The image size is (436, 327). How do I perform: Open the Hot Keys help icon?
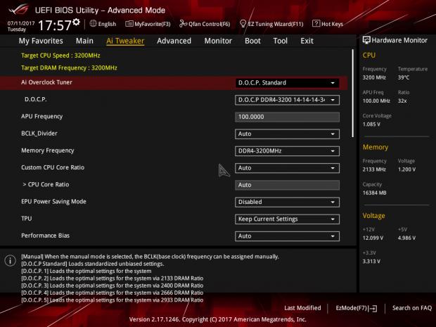tap(316, 24)
